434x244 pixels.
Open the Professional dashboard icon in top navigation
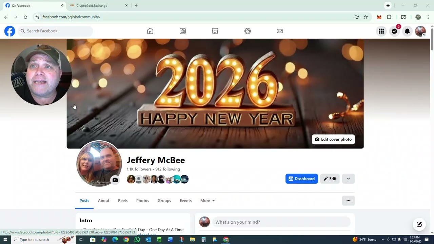click(x=183, y=31)
